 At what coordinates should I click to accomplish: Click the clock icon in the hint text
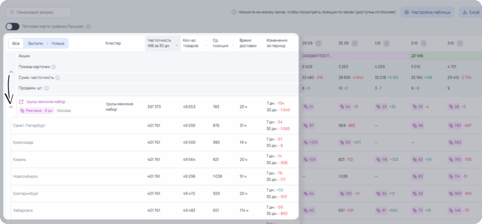pyautogui.click(x=234, y=12)
